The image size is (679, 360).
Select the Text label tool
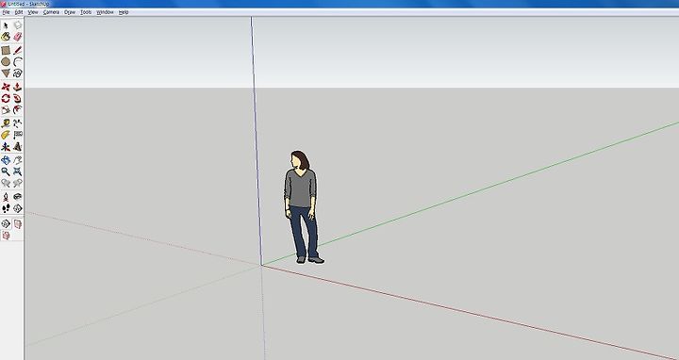pyautogui.click(x=18, y=135)
